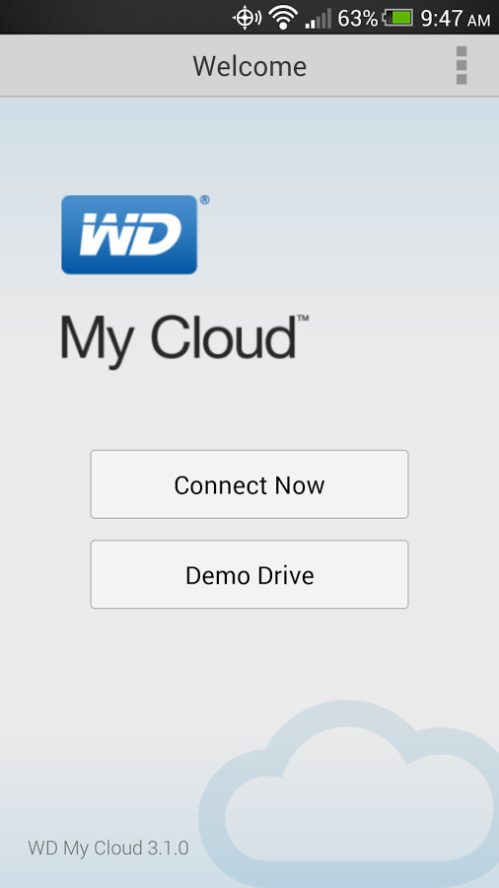Screen dimensions: 499x888
Task: Tap the 9:47 AM clock
Action: click(456, 19)
